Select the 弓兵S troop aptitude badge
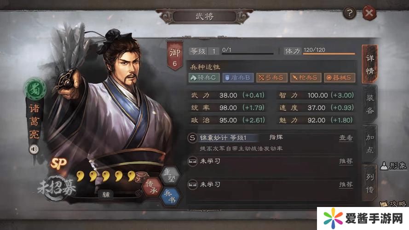This screenshot has height=230, width=409. click(x=271, y=78)
